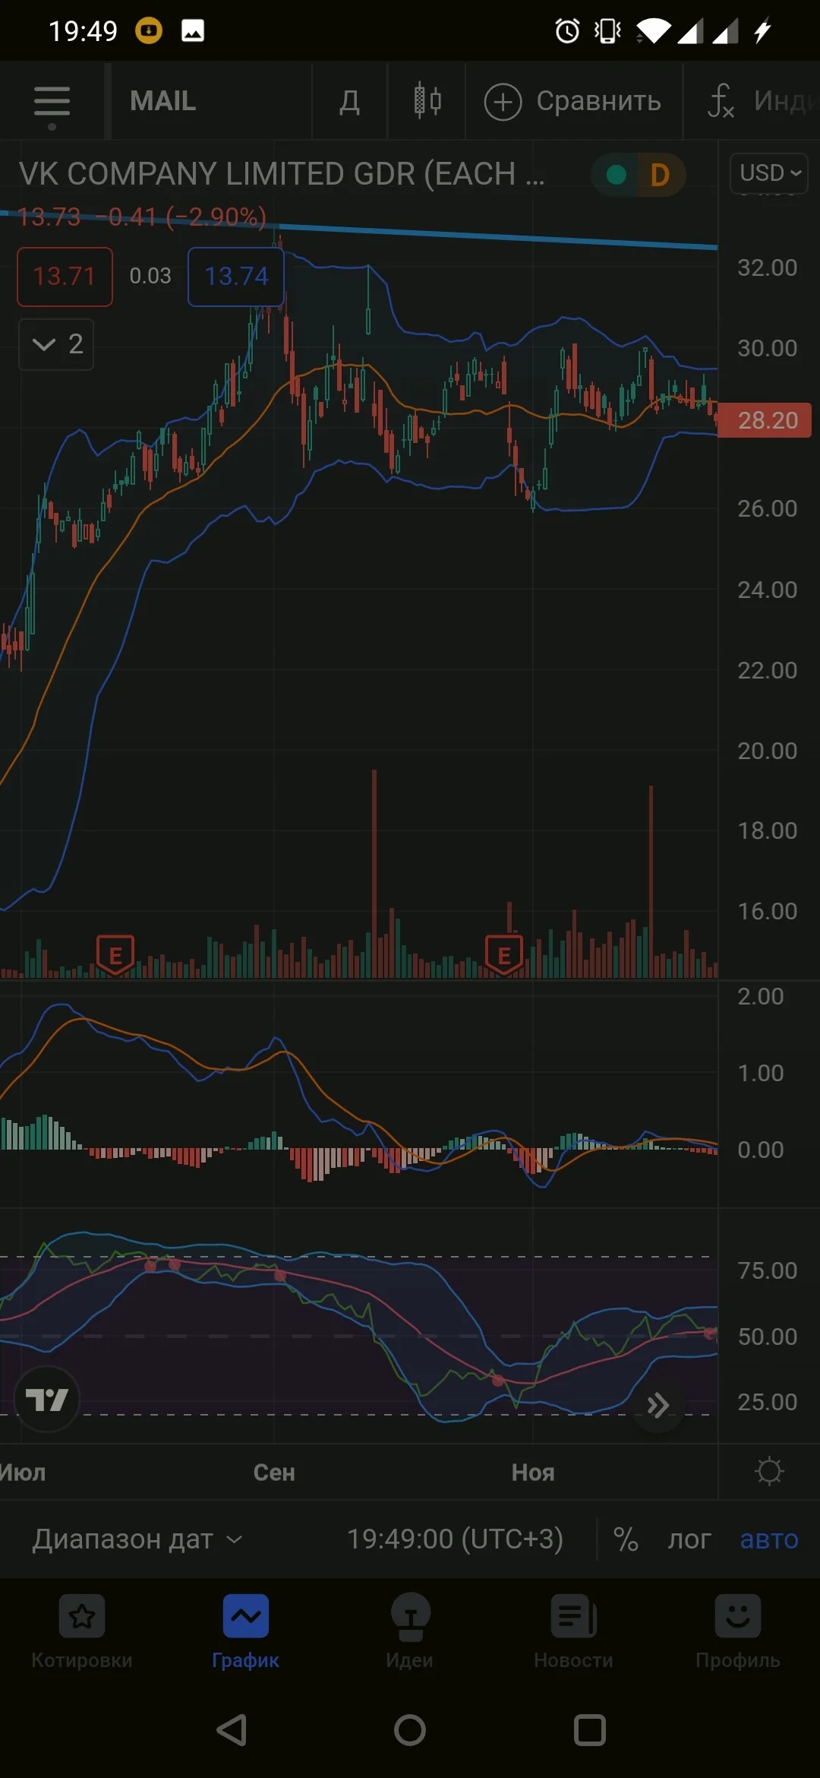Viewport: 820px width, 1778px height.
Task: Tap the Ноя month label on time axis
Action: [x=533, y=1473]
